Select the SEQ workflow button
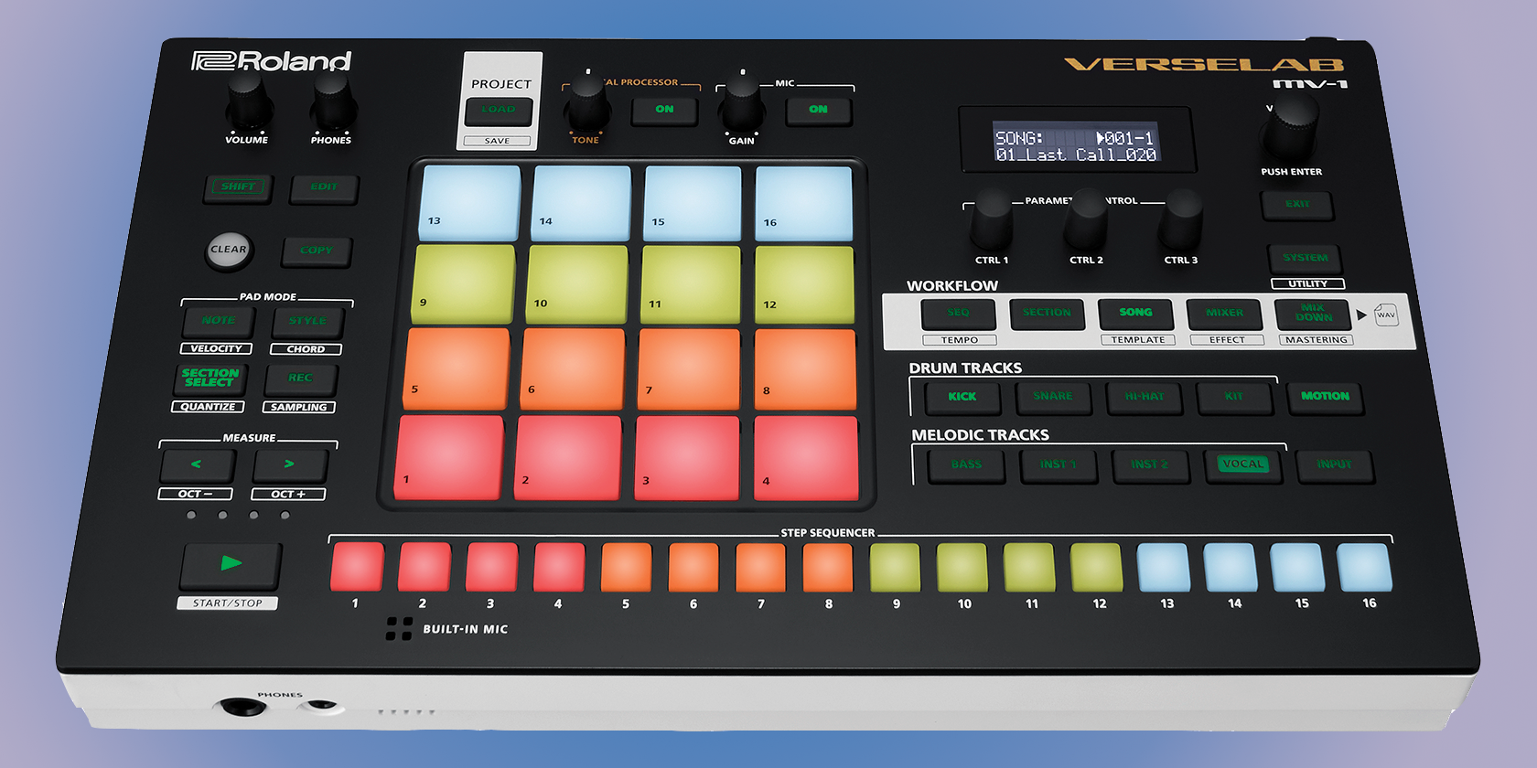1537x768 pixels. pyautogui.click(x=958, y=314)
